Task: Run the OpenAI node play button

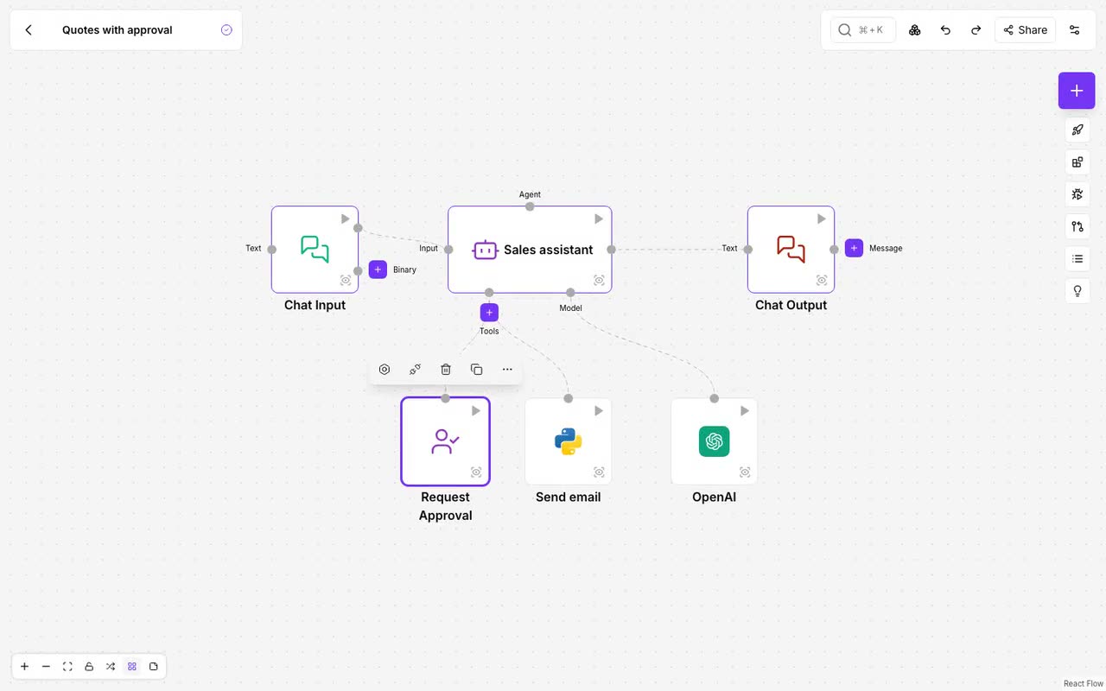Action: [x=744, y=411]
